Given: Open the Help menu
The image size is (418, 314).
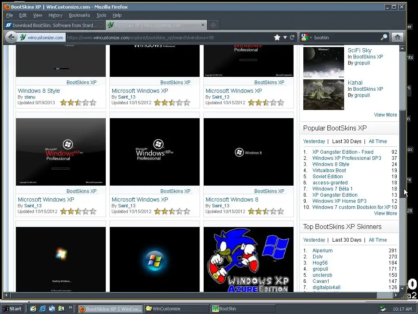Looking at the screenshot, I should pyautogui.click(x=117, y=15).
